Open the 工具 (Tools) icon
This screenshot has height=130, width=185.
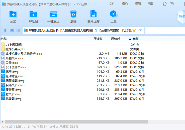114,14
